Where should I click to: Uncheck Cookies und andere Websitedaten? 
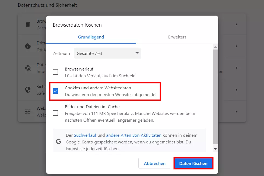(x=55, y=91)
